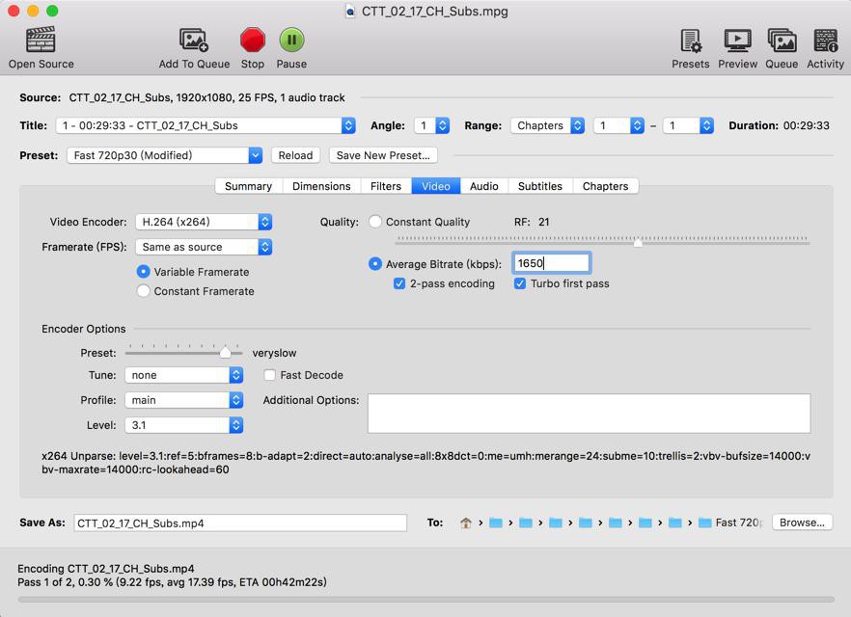Open the Framerate (FPS) dropdown
Screen dimensions: 851x617
pos(204,247)
